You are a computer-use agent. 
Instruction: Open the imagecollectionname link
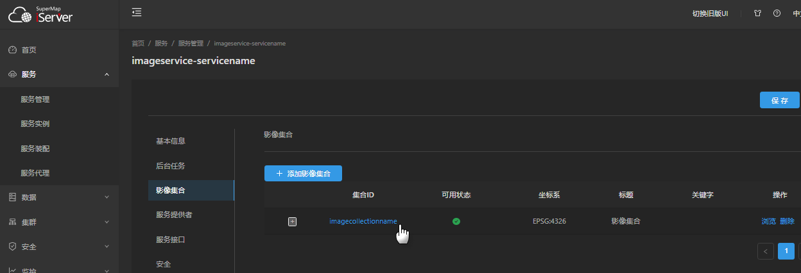pyautogui.click(x=363, y=221)
